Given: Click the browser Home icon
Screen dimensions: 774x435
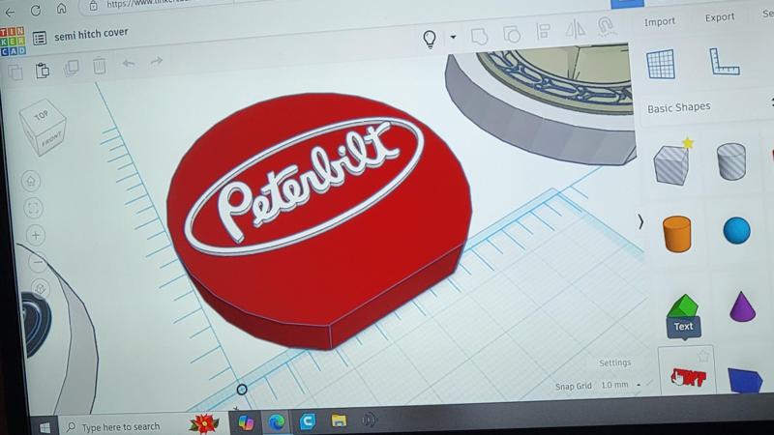Looking at the screenshot, I should pyautogui.click(x=61, y=9).
